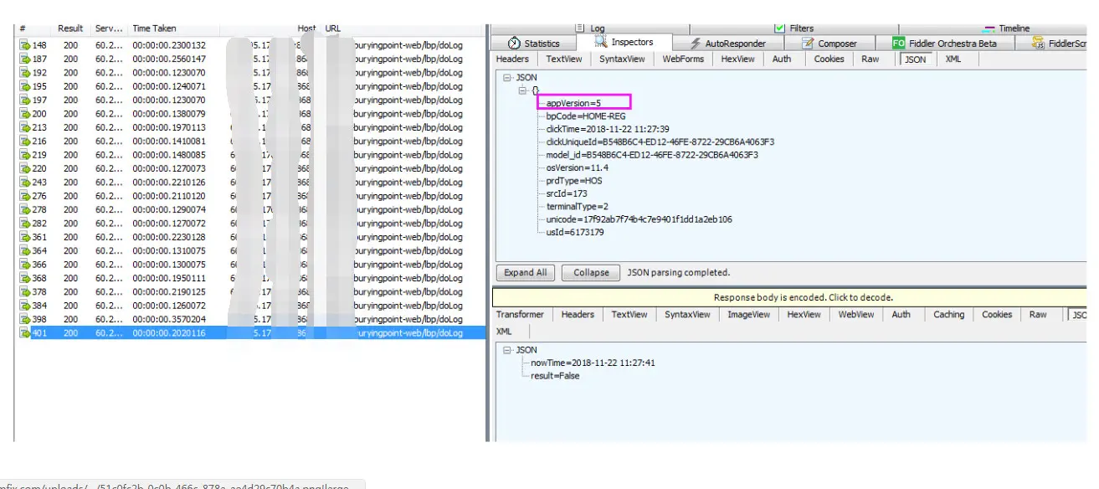Select the request XML inspector tab
This screenshot has width=1099, height=489.
(953, 59)
